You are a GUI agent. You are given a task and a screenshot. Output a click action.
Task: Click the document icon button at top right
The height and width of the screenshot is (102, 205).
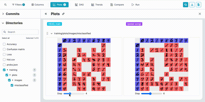[x=198, y=5]
